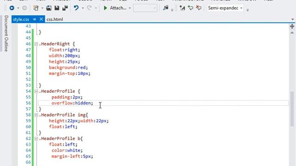
Task: Click the uncomment selection icon
Action: tap(198, 8)
